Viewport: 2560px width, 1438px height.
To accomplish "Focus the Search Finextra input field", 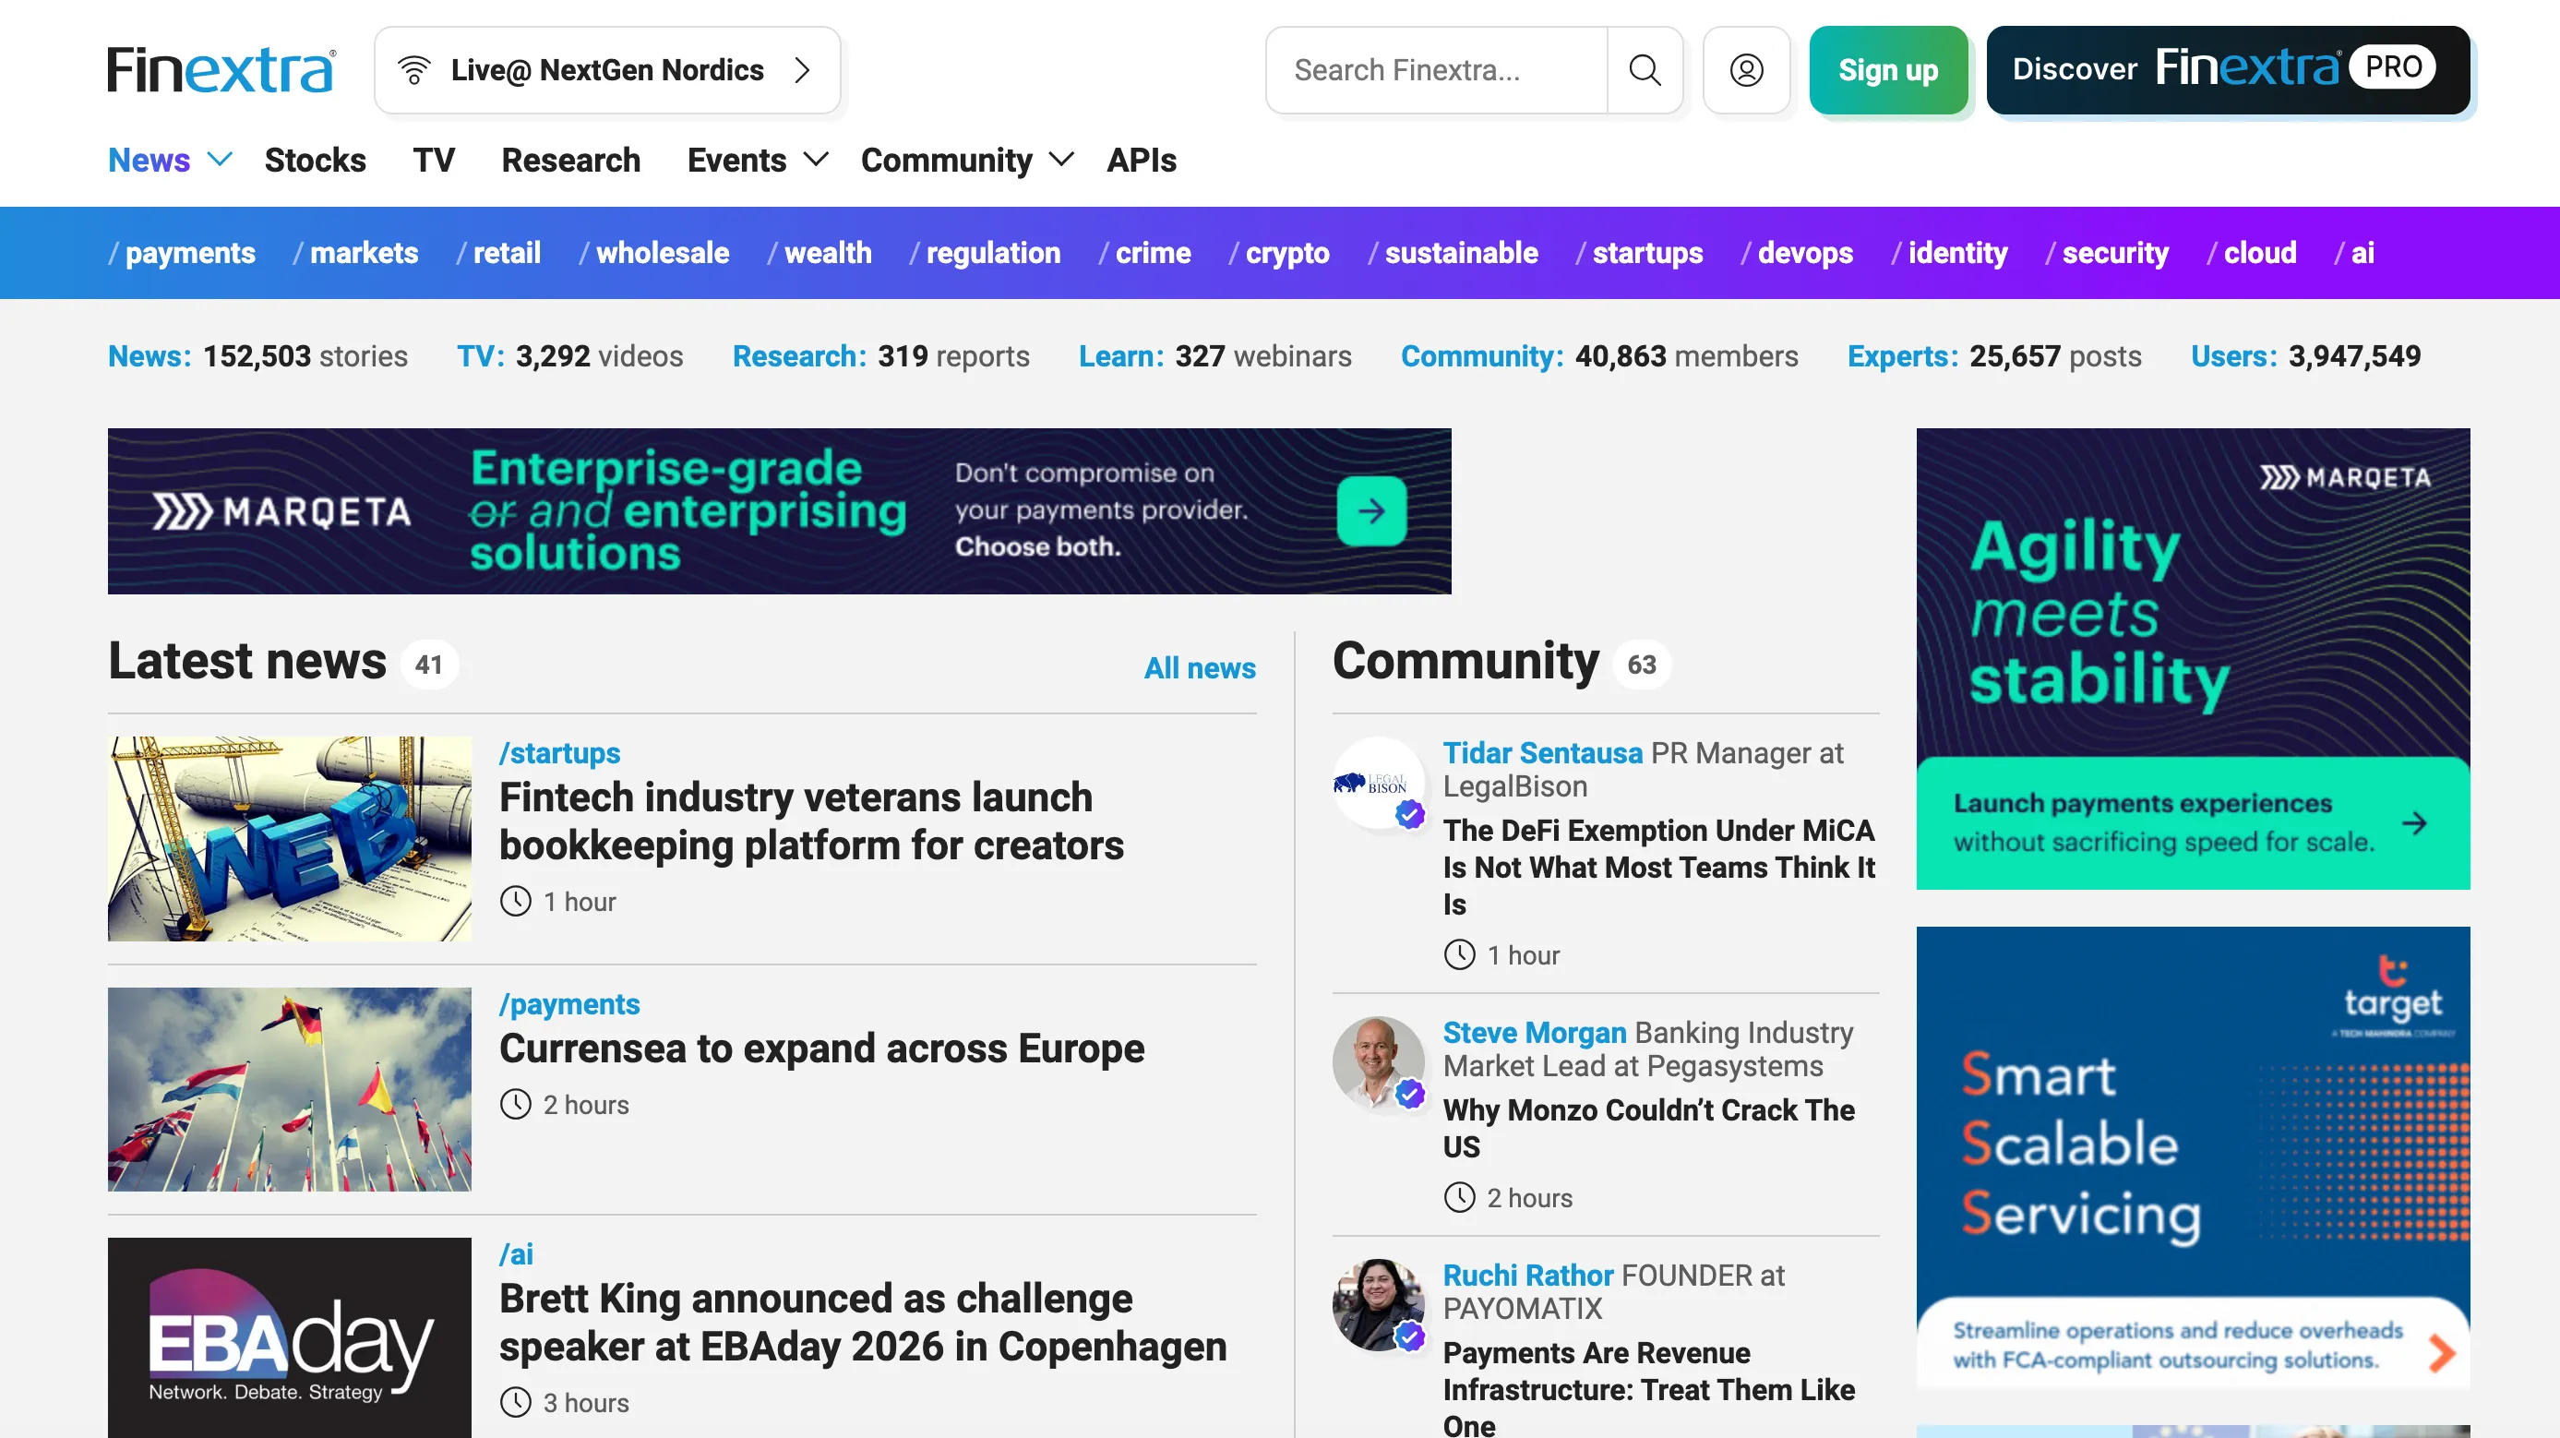I will (x=1437, y=69).
